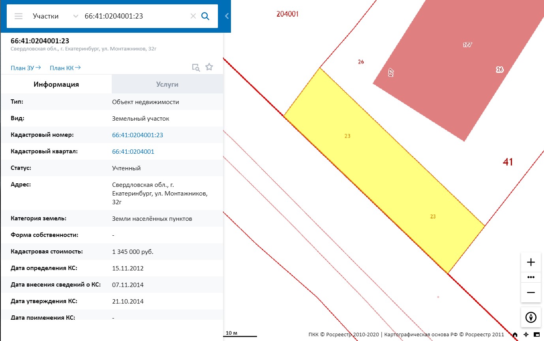Screen dimensions: 544x341
Task: Click the crosshair locate icon
Action: [x=526, y=335]
